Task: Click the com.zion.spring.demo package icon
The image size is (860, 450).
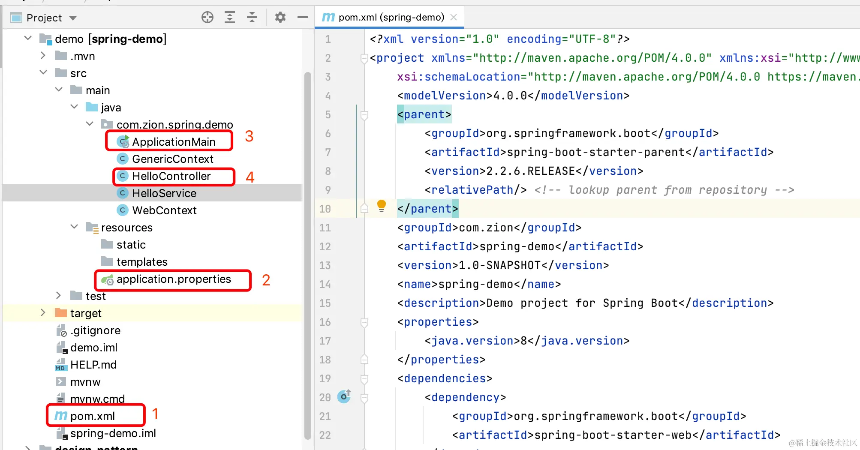Action: tap(107, 124)
